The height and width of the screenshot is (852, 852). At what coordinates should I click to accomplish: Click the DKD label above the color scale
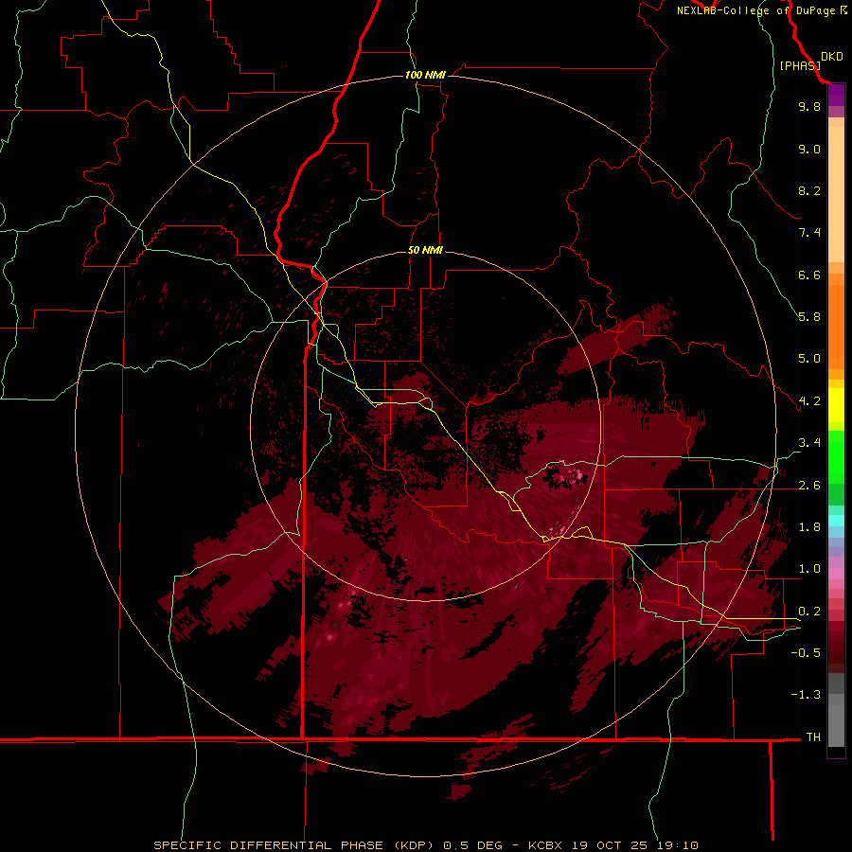(x=832, y=57)
